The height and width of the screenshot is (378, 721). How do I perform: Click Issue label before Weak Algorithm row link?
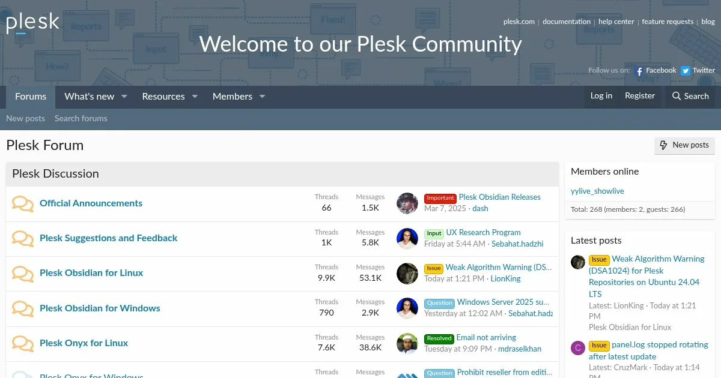tap(434, 268)
